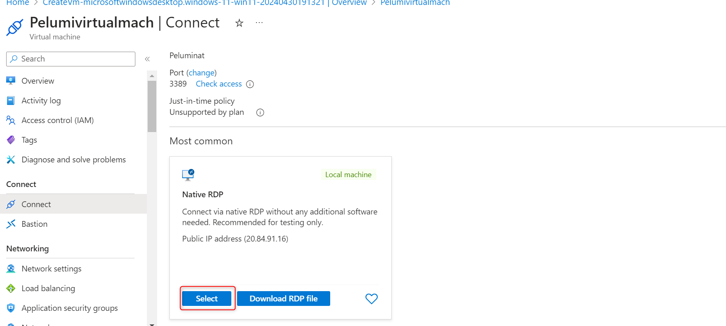
Task: Click the Just-in-time policy info icon
Action: click(260, 112)
